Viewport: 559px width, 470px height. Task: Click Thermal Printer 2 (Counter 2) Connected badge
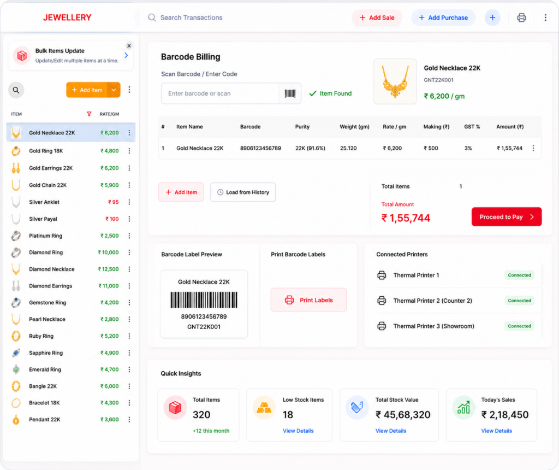point(519,301)
